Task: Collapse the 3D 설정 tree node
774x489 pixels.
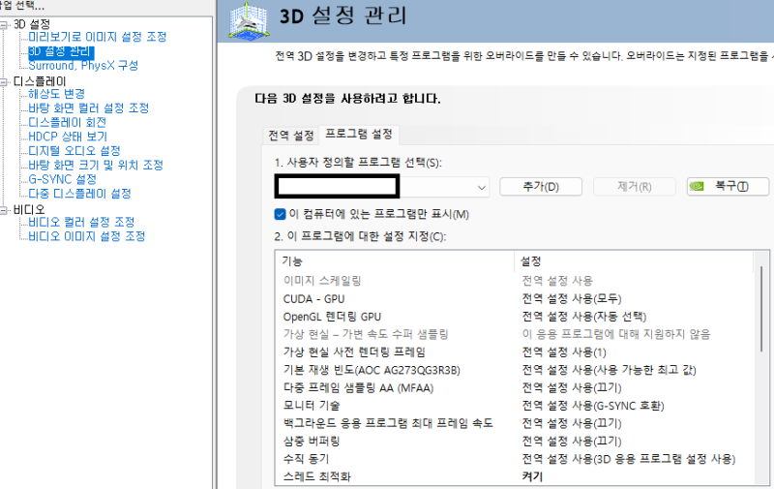Action: [x=4, y=25]
